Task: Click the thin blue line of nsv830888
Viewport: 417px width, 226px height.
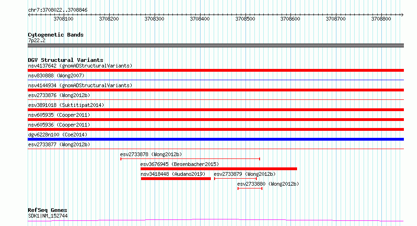Action: pyautogui.click(x=216, y=80)
